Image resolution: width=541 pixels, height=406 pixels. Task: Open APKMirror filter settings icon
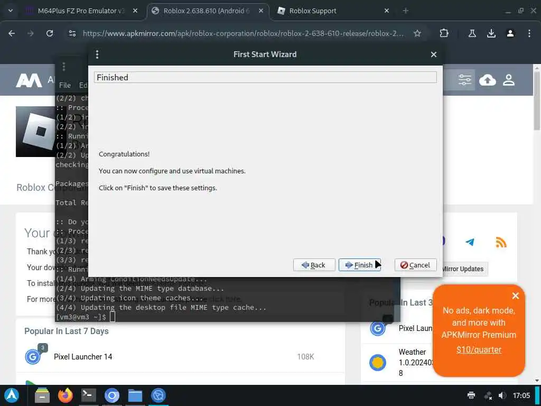465,80
